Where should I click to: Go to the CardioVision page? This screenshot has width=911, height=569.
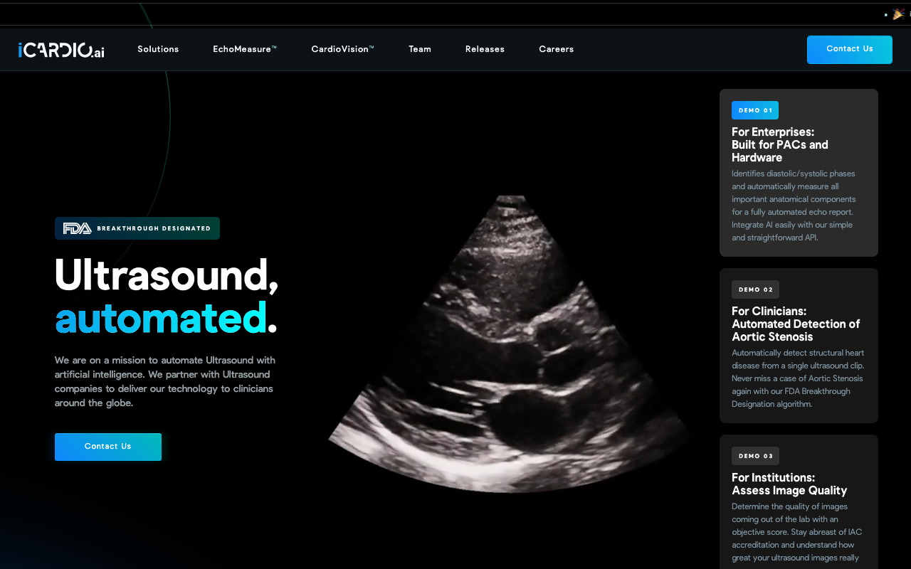(342, 49)
